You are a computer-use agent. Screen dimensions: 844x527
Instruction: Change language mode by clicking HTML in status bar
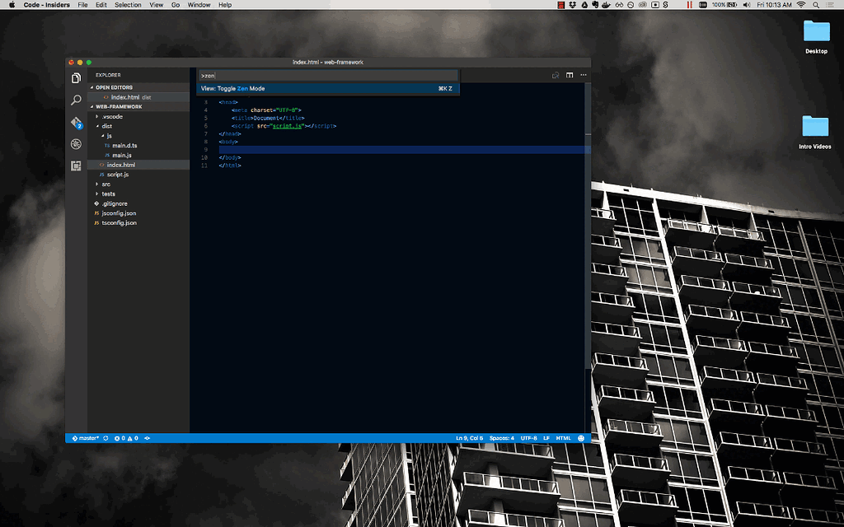click(x=564, y=437)
